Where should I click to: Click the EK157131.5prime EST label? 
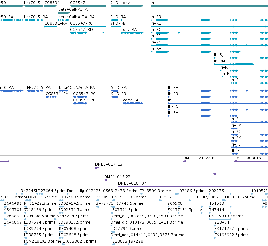(185, 210)
